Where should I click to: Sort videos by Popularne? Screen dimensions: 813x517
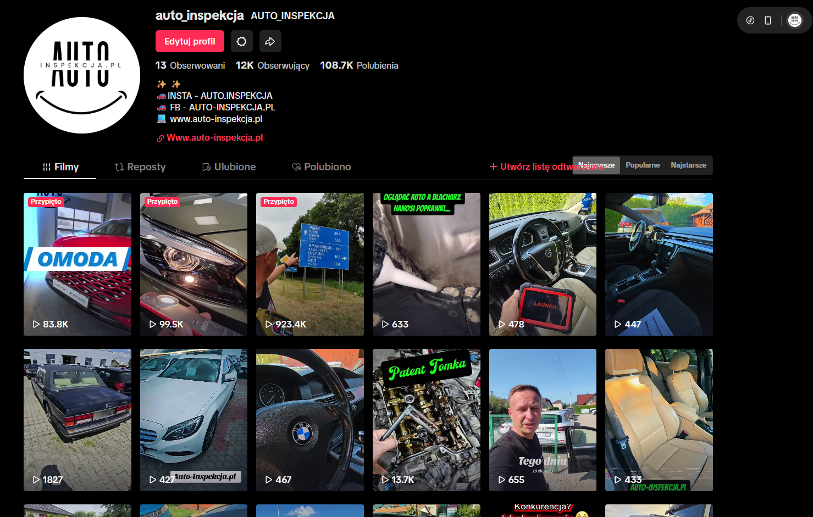[x=643, y=165]
